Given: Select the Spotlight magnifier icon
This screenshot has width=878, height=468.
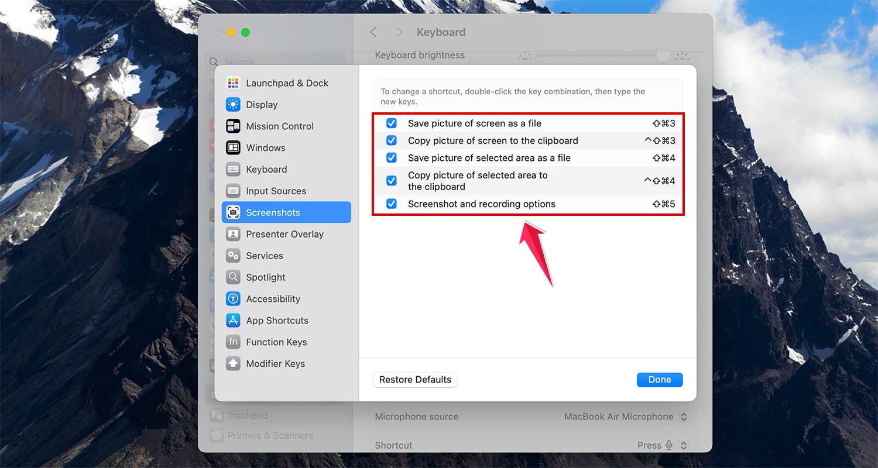Looking at the screenshot, I should coord(233,277).
